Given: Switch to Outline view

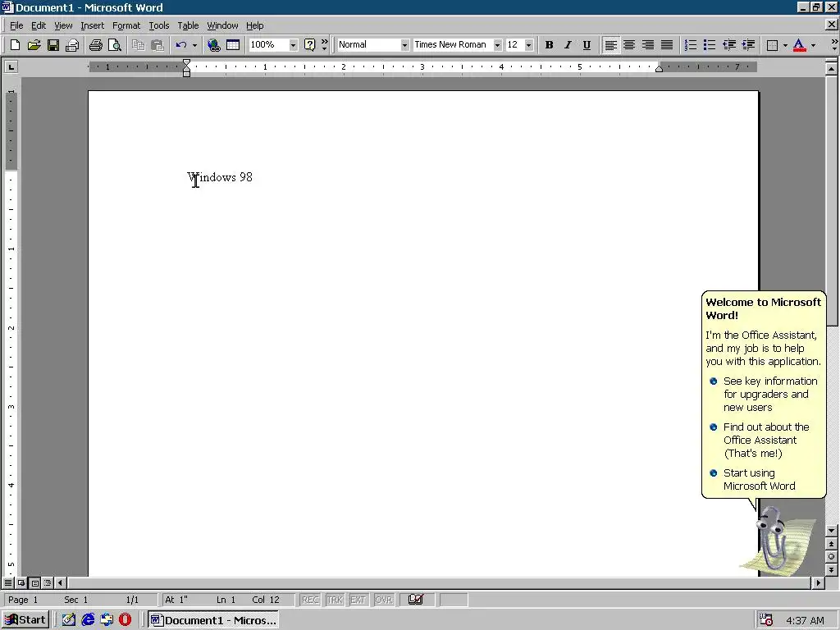Looking at the screenshot, I should coord(48,582).
